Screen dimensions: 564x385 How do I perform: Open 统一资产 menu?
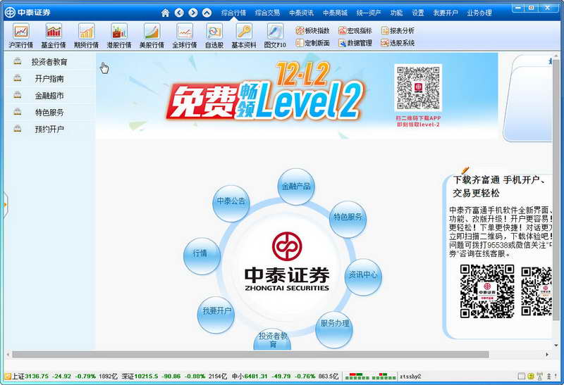point(369,13)
